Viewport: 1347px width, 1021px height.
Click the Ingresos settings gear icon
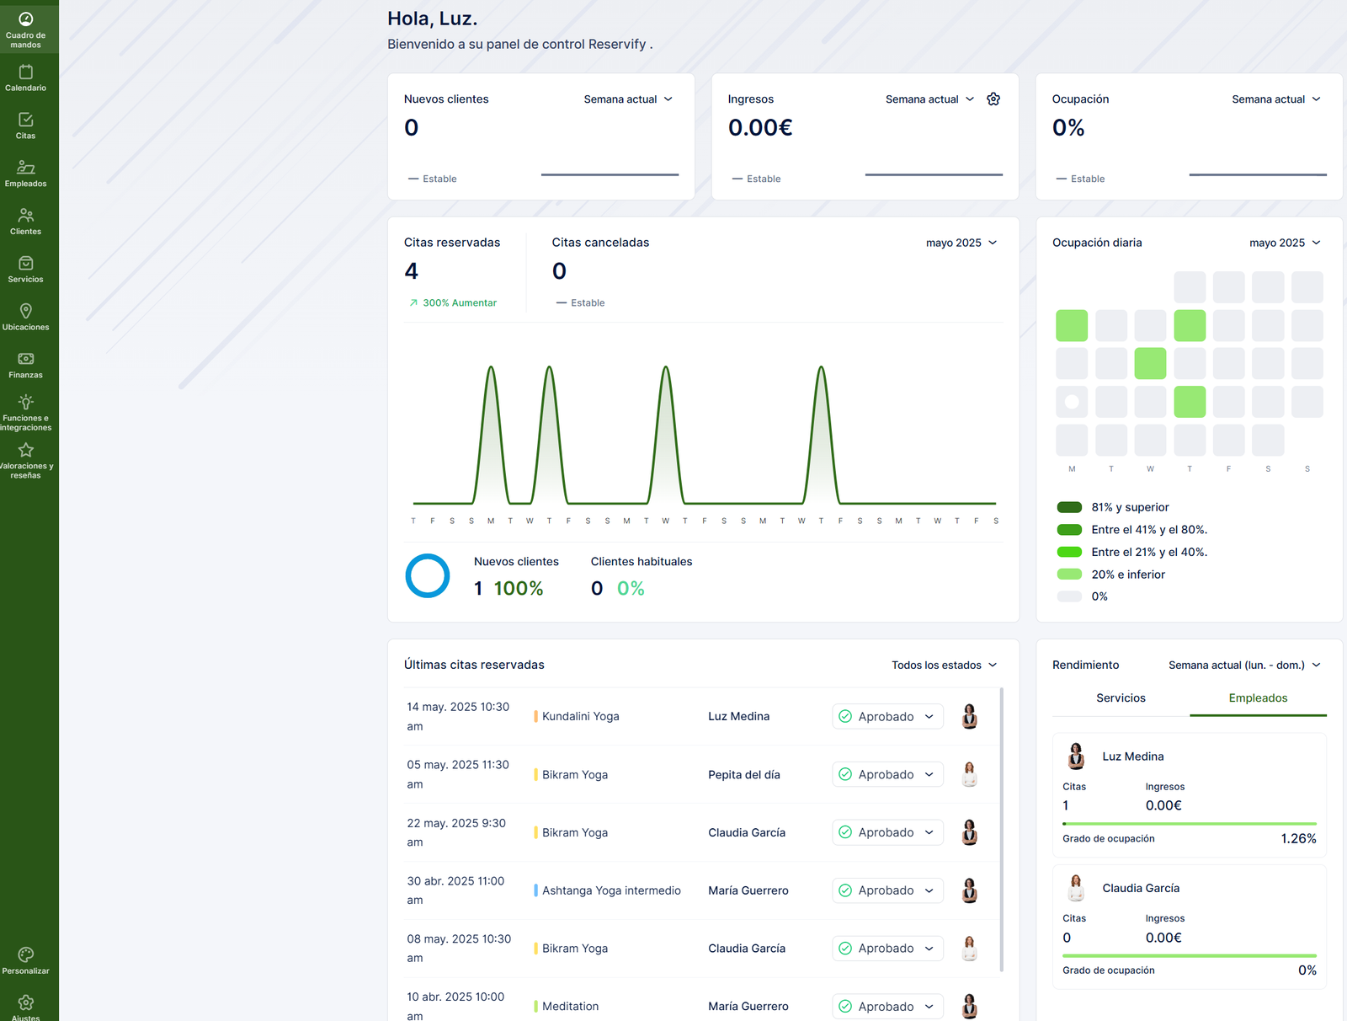(993, 99)
